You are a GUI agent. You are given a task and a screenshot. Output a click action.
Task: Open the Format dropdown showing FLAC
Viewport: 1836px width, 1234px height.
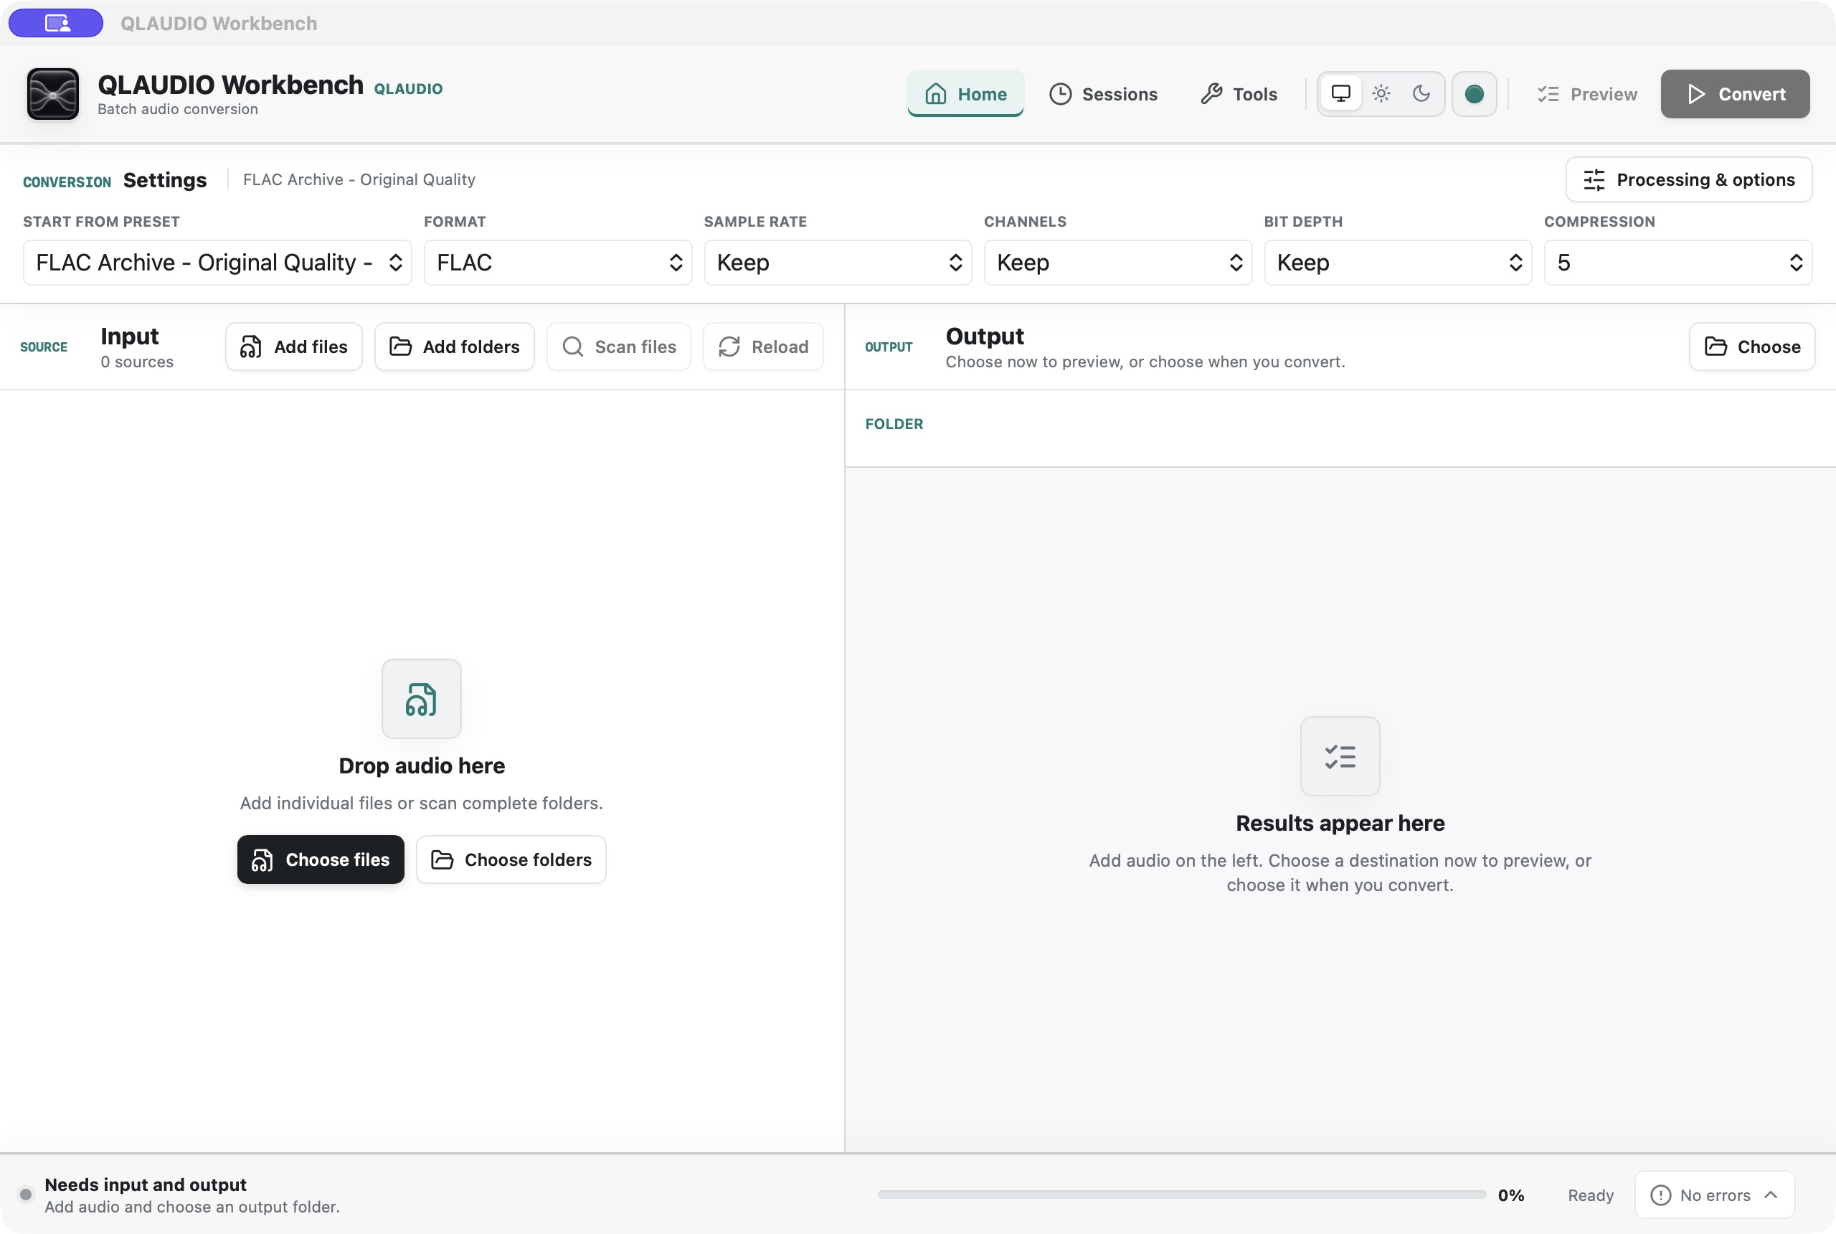pos(558,262)
